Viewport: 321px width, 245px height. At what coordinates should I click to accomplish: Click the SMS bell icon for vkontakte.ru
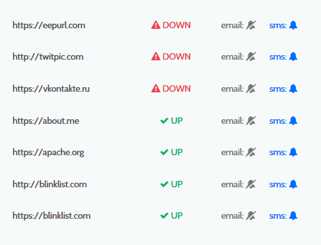point(293,89)
